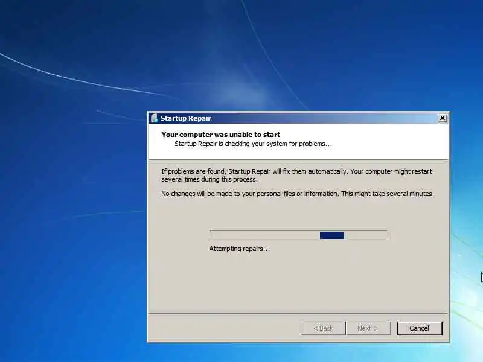Click the disabled Back button
This screenshot has height=362, width=483.
tap(323, 328)
